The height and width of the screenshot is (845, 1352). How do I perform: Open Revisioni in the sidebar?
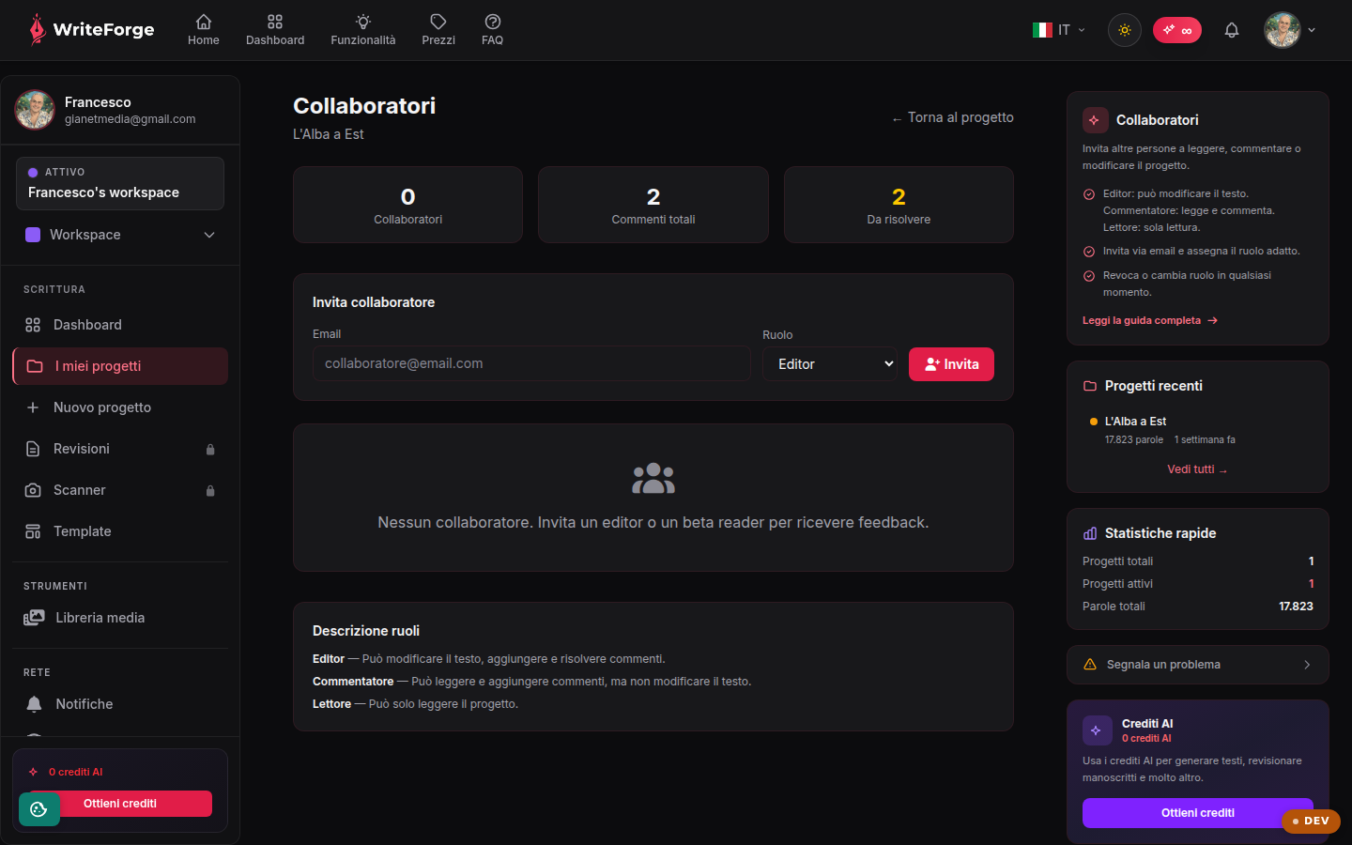(120, 449)
